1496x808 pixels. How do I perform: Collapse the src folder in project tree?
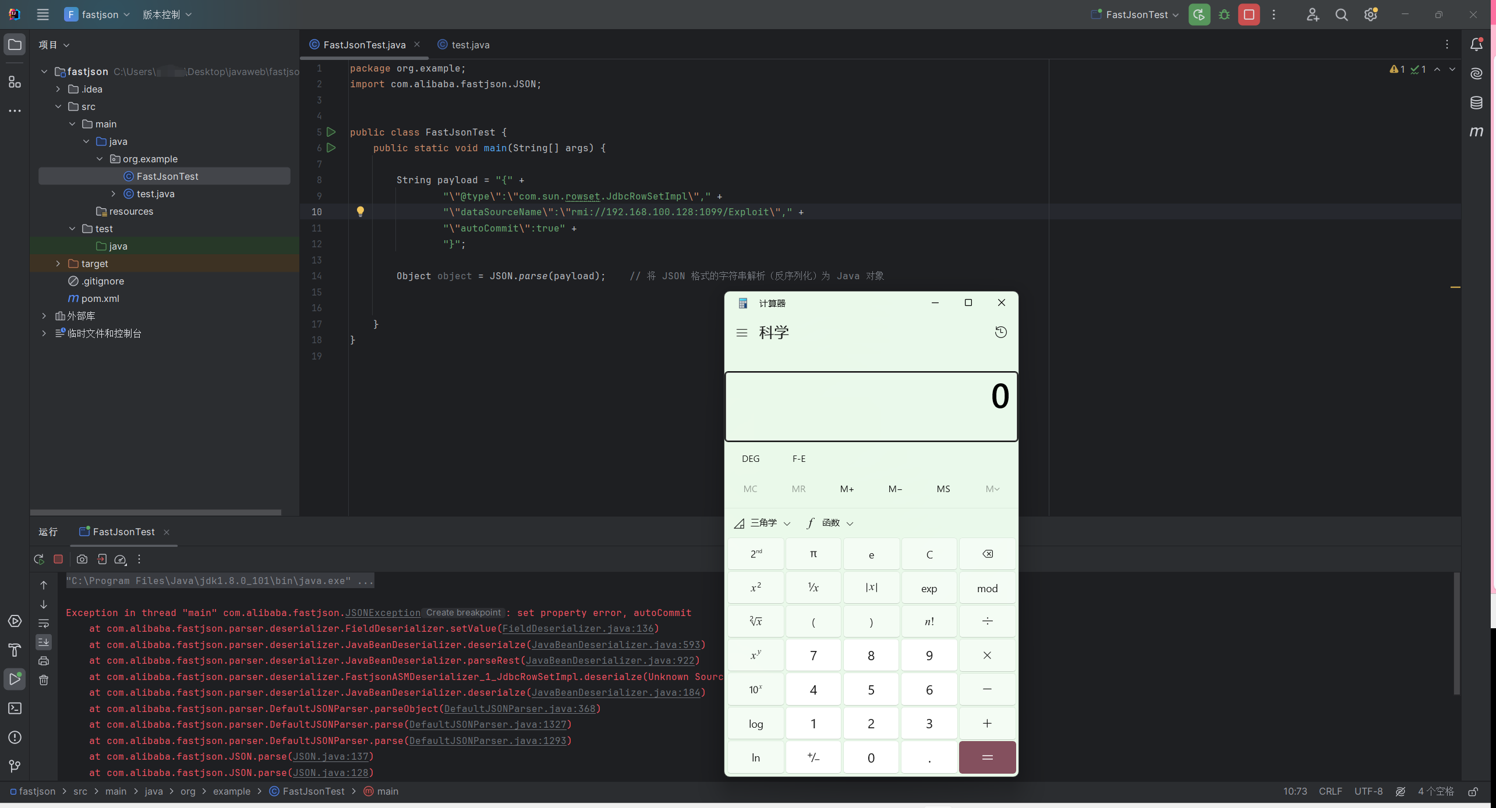click(x=58, y=106)
